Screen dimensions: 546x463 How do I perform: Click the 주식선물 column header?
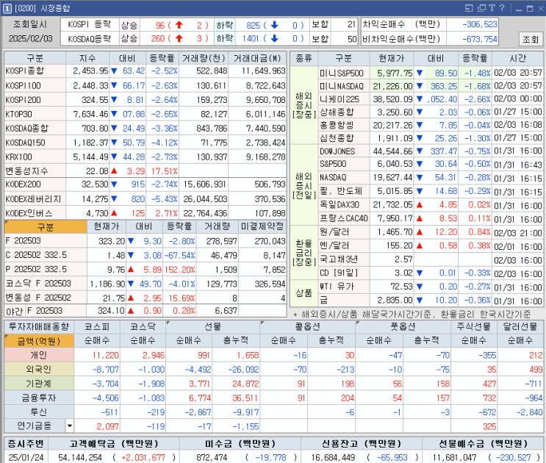(x=473, y=326)
